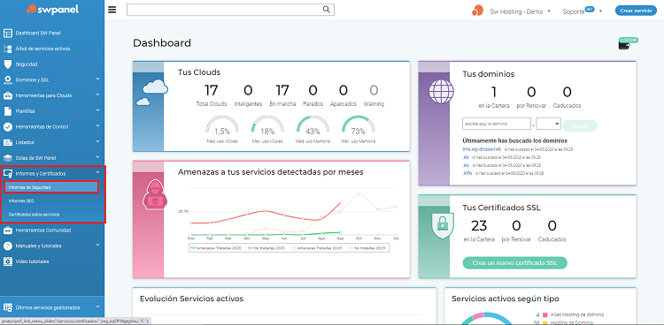Click the Herramientas Comunidad icon
664x325 pixels.
[7, 231]
